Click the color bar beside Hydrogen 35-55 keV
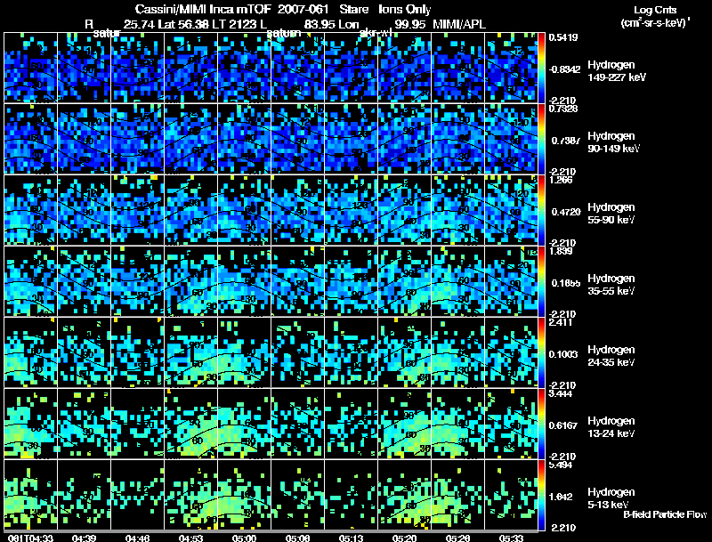This screenshot has width=712, height=542. 541,281
